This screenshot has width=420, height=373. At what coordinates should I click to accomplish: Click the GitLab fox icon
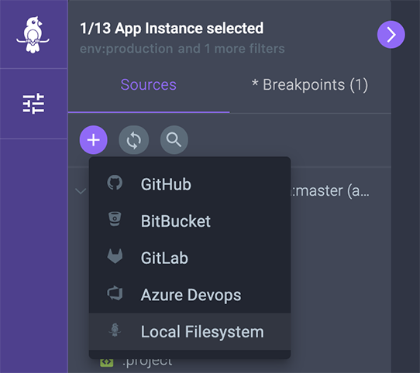[115, 256]
